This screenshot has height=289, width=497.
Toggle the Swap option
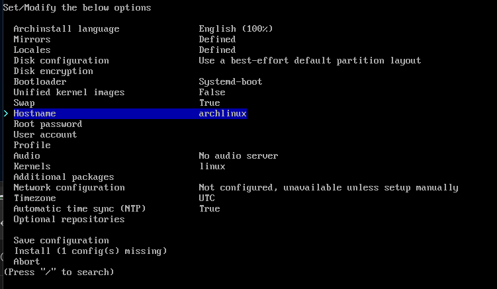click(24, 103)
